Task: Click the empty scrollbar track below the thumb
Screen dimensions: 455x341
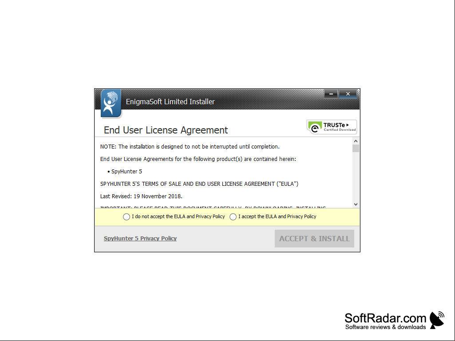Action: (x=356, y=176)
